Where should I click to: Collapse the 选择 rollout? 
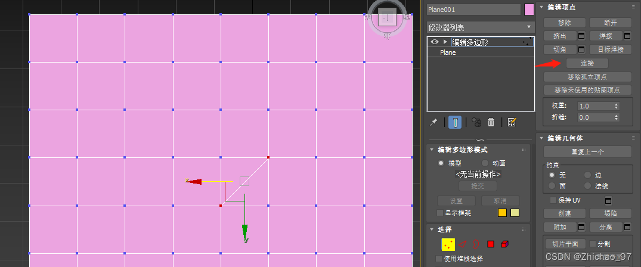pos(432,229)
